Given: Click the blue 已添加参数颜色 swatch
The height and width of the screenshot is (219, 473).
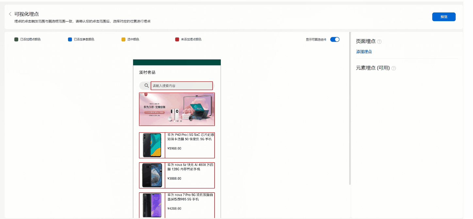Looking at the screenshot, I should tap(70, 39).
